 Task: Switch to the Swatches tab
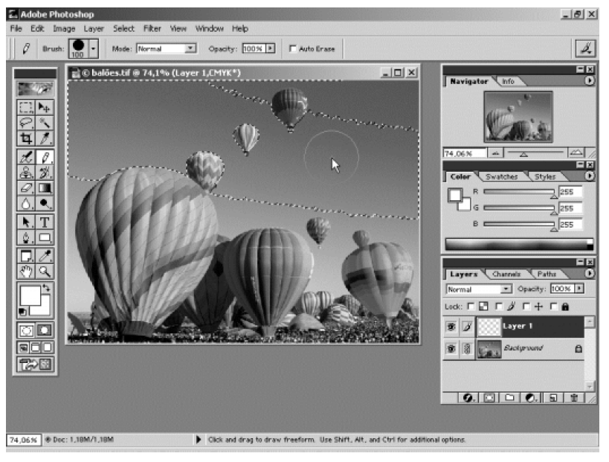502,177
